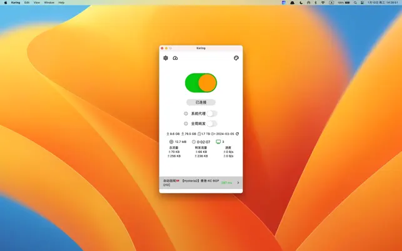Viewport: 402px width, 251px height.
Task: Click the 1.7 TB total quota
Action: coord(205,134)
